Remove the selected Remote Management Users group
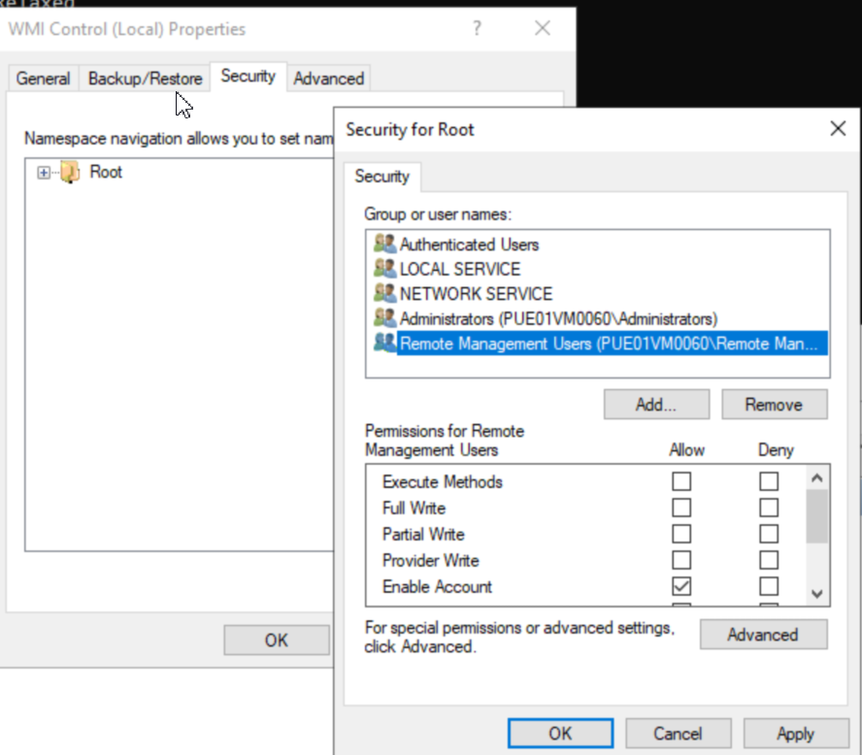 click(x=775, y=404)
